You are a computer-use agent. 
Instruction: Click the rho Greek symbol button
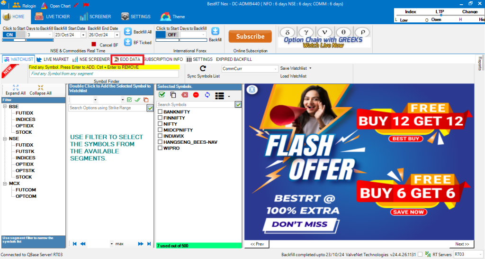click(362, 32)
